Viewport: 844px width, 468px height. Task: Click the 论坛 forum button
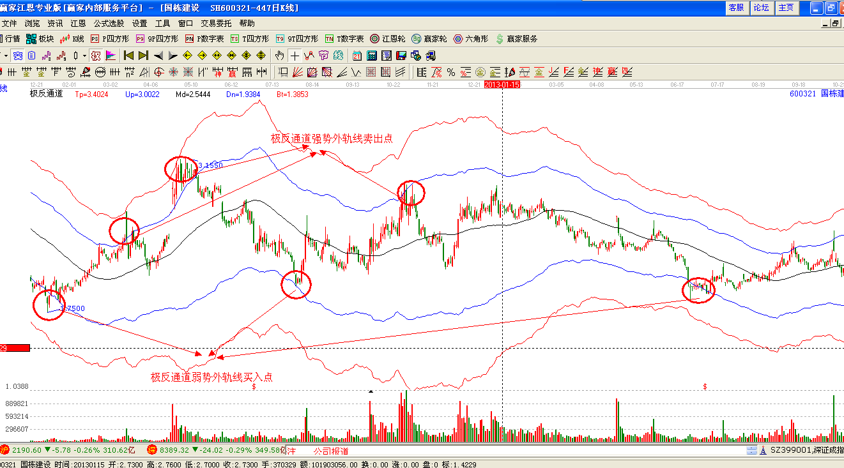[x=760, y=8]
